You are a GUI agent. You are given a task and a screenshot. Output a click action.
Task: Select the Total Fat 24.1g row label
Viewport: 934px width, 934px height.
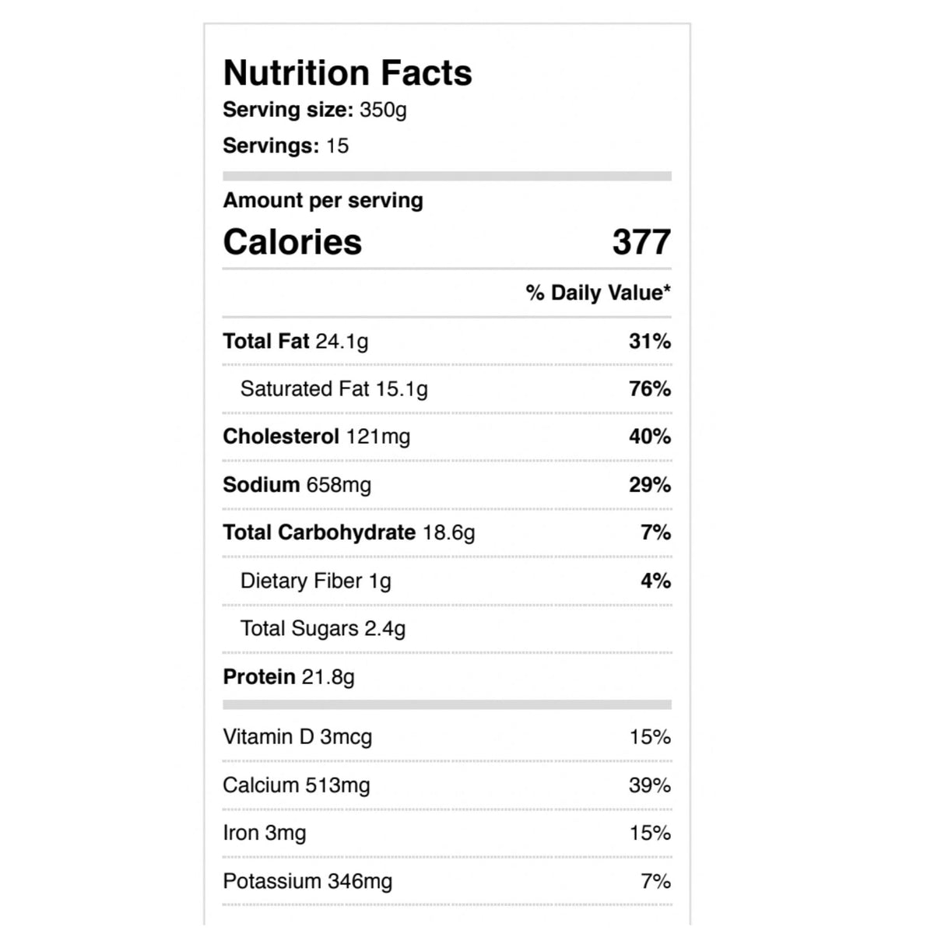(x=296, y=341)
